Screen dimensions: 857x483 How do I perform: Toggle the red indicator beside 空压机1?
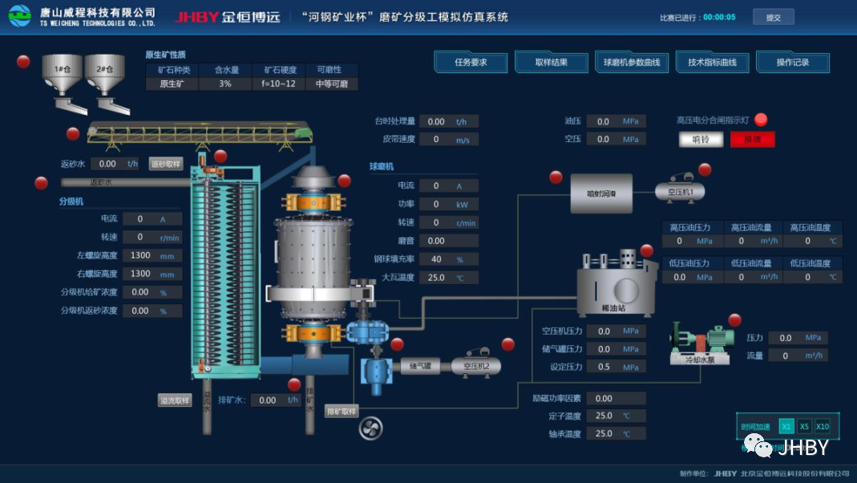705,169
